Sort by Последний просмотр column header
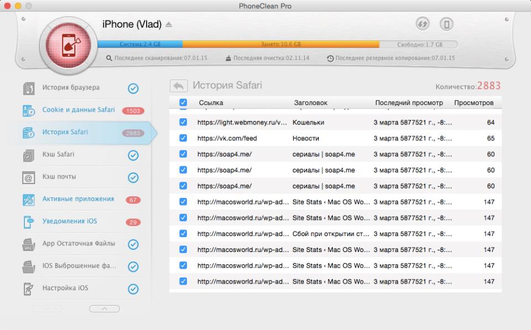The width and height of the screenshot is (531, 330). (x=409, y=103)
